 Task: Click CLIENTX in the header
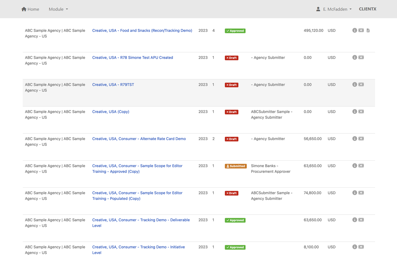tap(367, 9)
